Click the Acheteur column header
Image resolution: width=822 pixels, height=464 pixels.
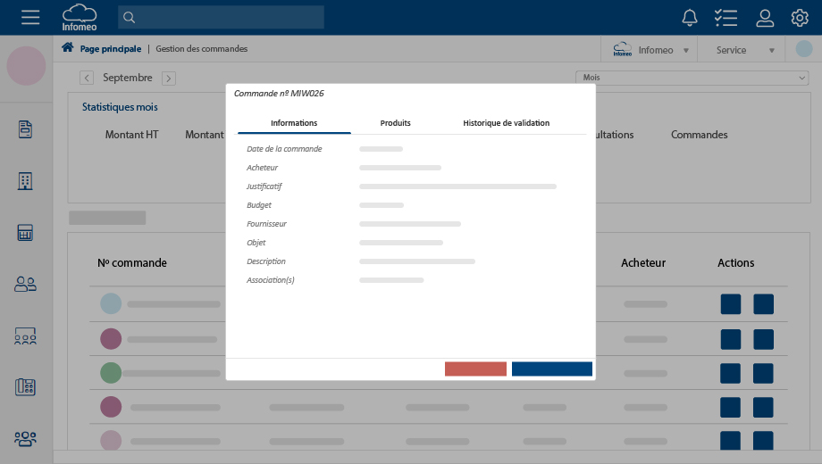643,263
